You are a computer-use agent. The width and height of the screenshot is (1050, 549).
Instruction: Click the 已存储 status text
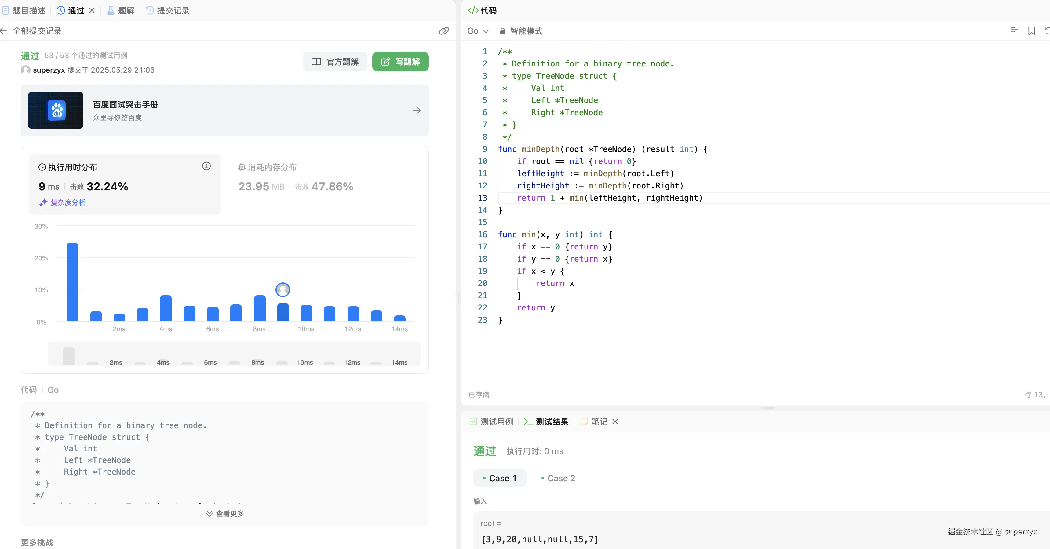coord(479,395)
